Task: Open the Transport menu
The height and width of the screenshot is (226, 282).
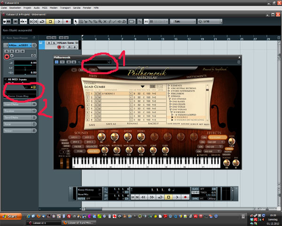Action: pyautogui.click(x=78, y=8)
